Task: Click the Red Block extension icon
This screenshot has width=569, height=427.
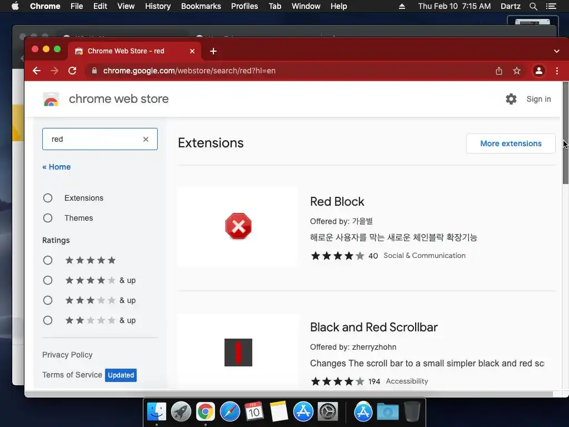Action: tap(238, 226)
